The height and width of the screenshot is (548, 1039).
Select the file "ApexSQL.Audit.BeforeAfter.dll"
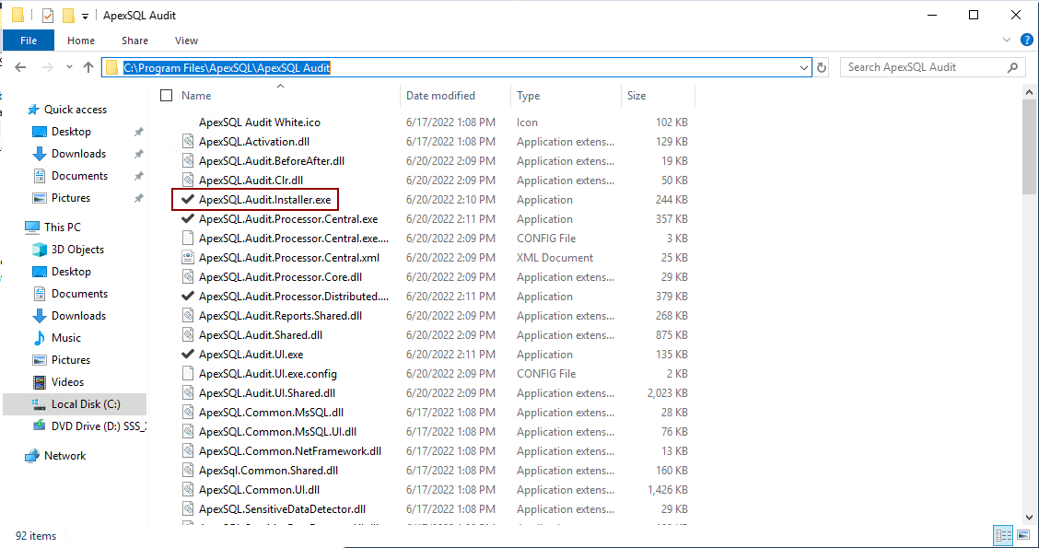[x=272, y=161]
